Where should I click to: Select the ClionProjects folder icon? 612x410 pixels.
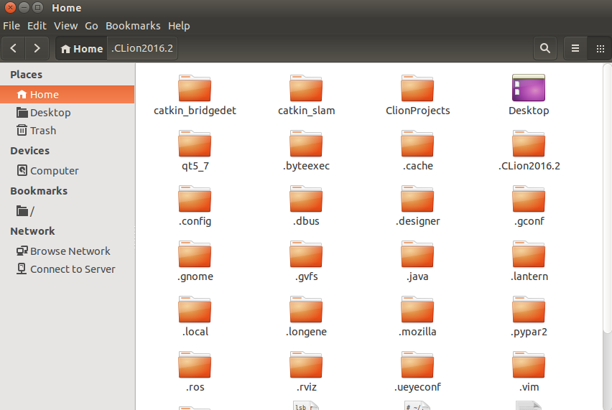(x=417, y=88)
